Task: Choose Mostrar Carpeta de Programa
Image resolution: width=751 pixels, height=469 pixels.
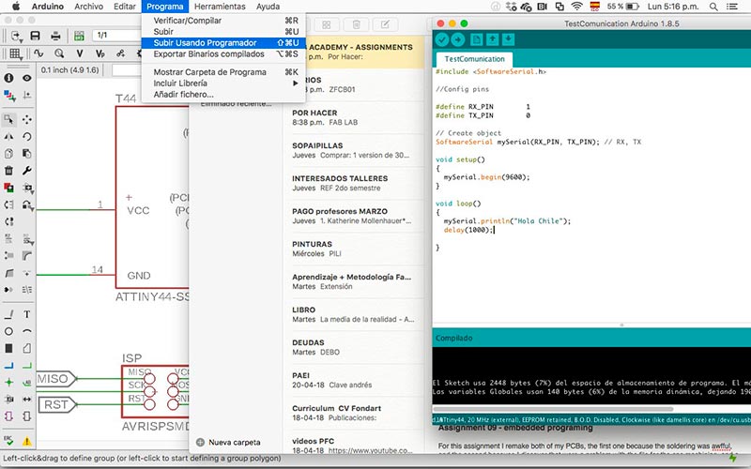Action: coord(223,72)
